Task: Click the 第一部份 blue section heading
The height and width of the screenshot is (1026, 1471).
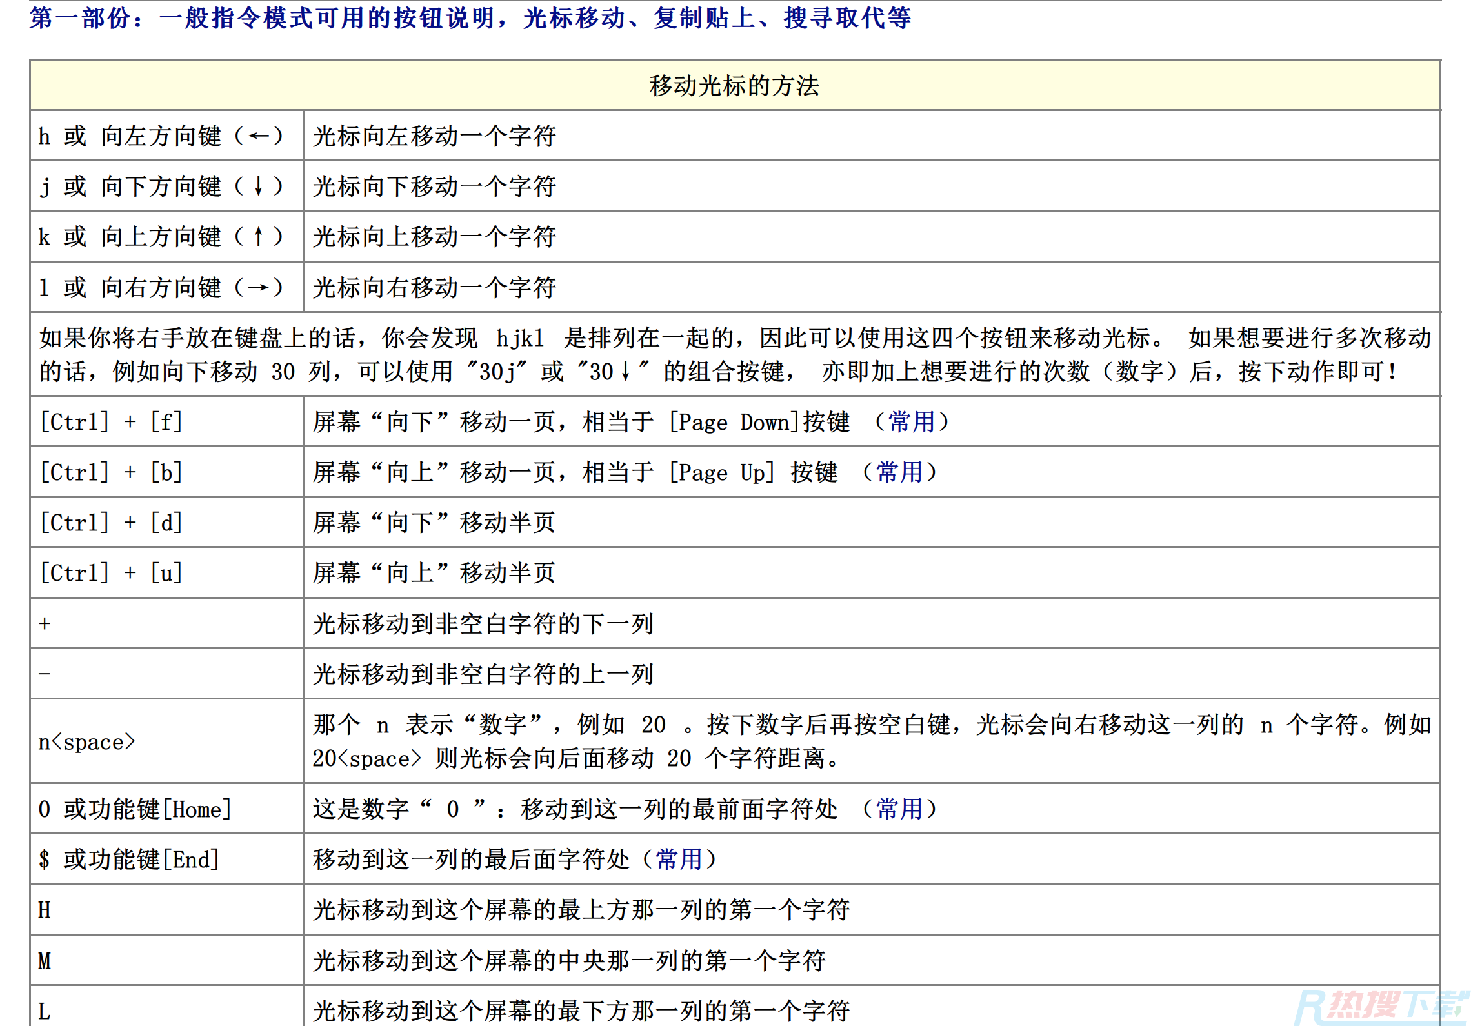Action: pos(470,18)
